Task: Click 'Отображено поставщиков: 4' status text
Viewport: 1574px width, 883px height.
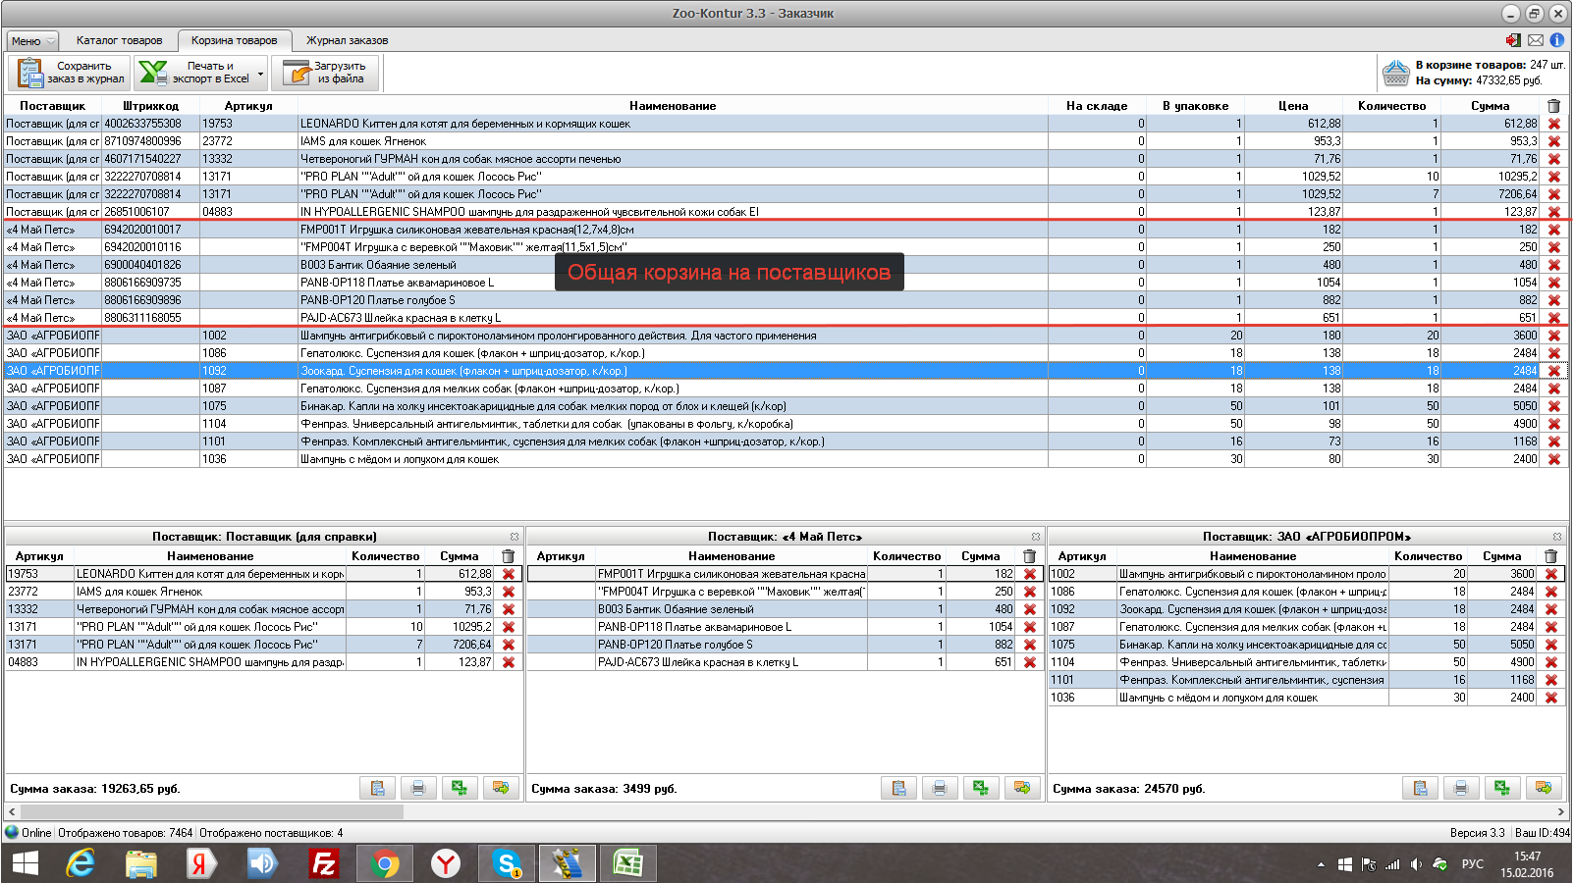Action: pos(271,833)
